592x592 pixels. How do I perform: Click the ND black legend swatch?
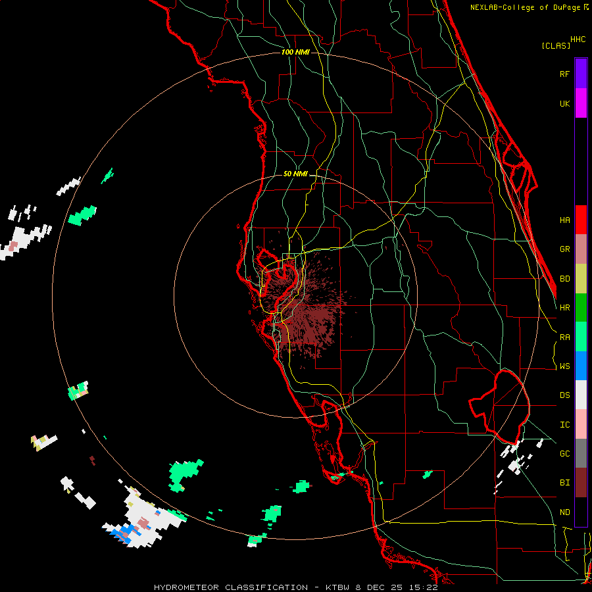coord(581,512)
